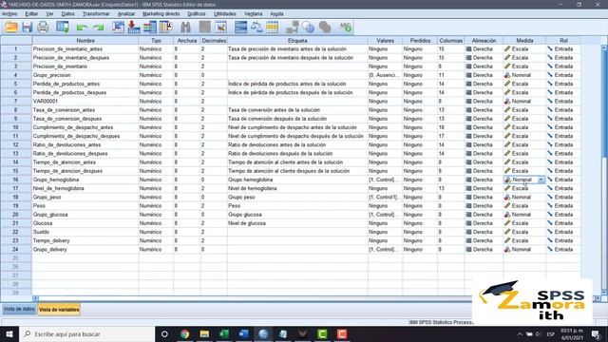
Task: Open Word from the taskbar
Action: (x=244, y=333)
